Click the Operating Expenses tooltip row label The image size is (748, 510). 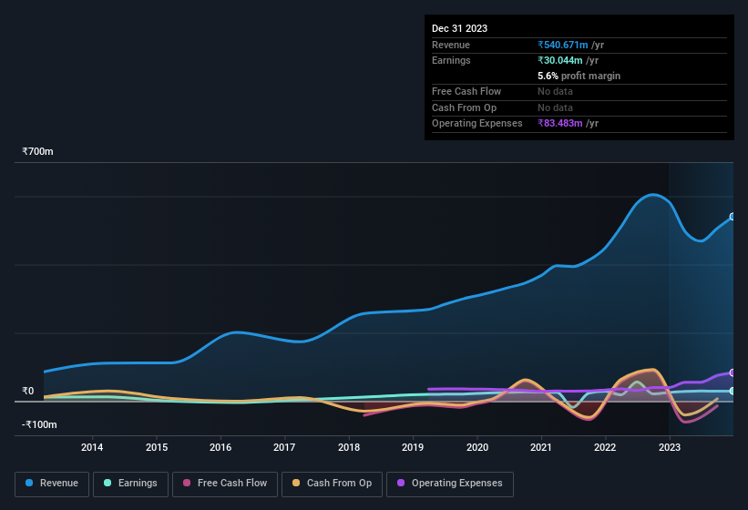pyautogui.click(x=476, y=123)
